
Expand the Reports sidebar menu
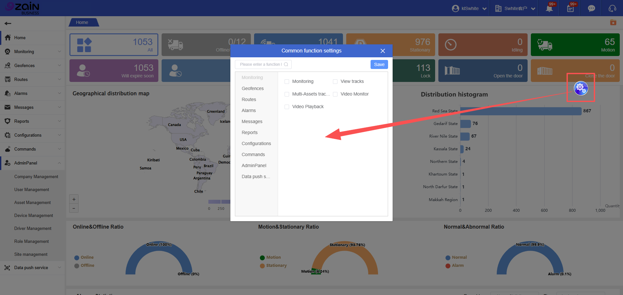point(32,121)
